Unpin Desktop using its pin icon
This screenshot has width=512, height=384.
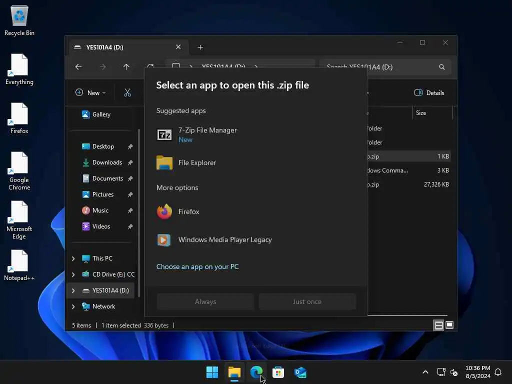tap(130, 146)
